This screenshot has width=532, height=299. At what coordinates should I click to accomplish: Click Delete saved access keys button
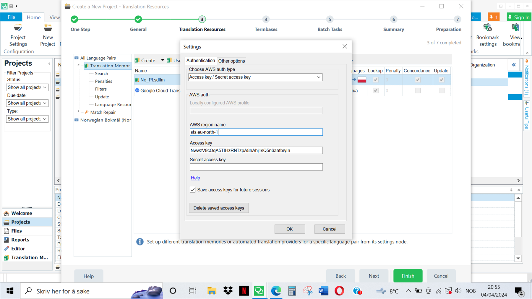pyautogui.click(x=219, y=208)
